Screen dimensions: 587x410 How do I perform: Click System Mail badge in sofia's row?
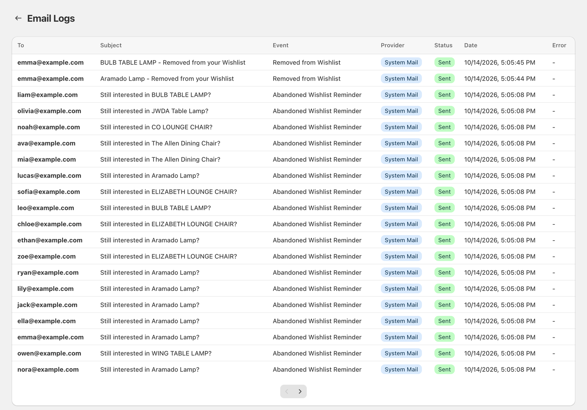[401, 191]
